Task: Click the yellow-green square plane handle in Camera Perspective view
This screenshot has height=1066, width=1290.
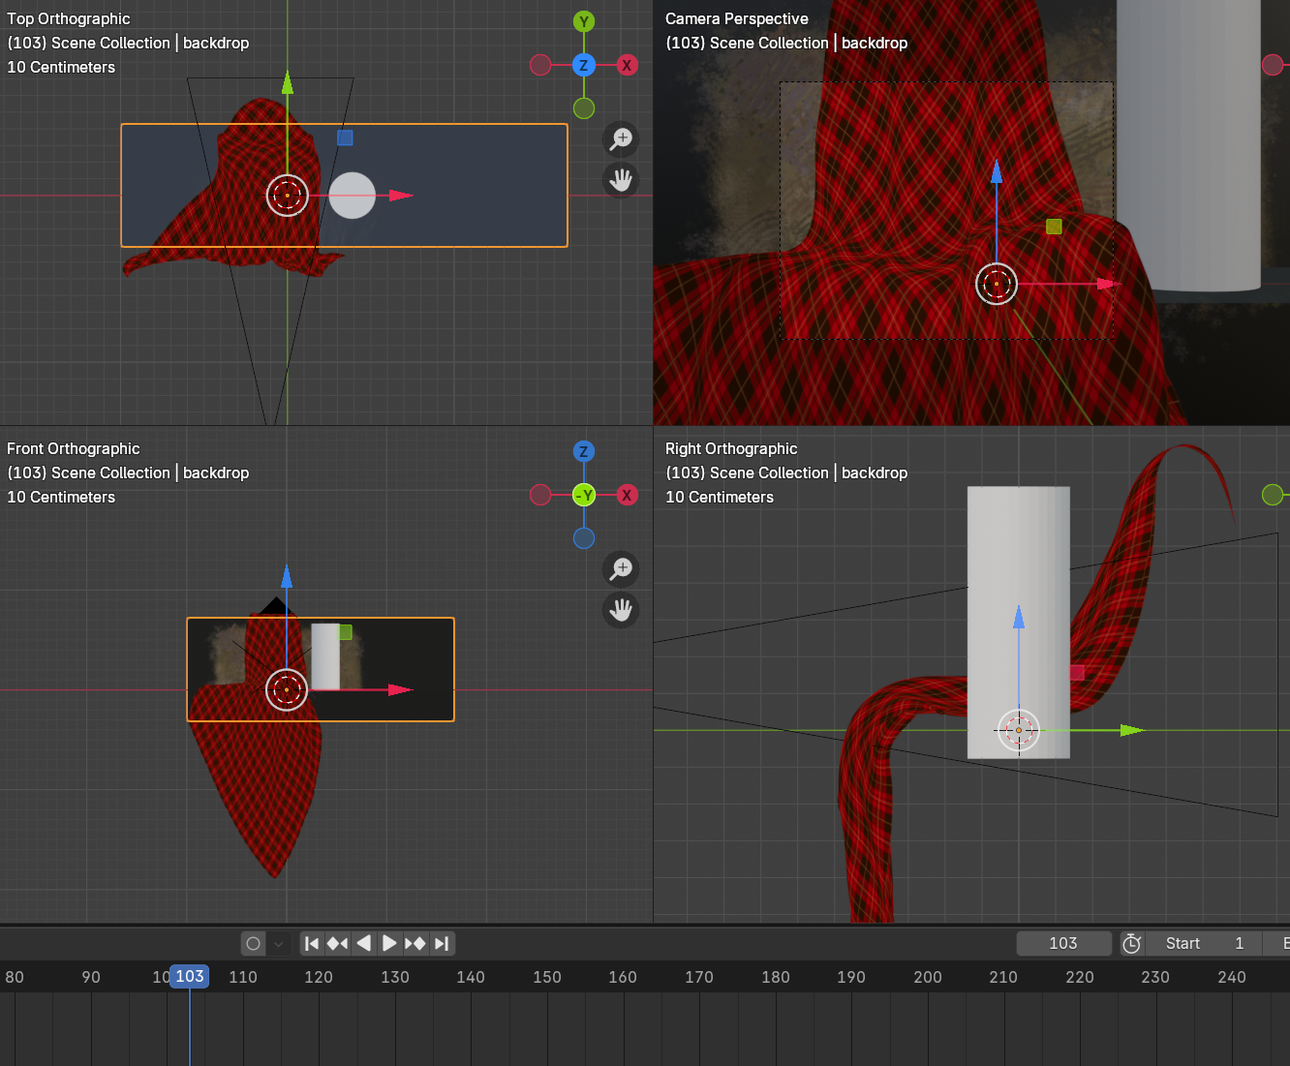Action: 1054,226
